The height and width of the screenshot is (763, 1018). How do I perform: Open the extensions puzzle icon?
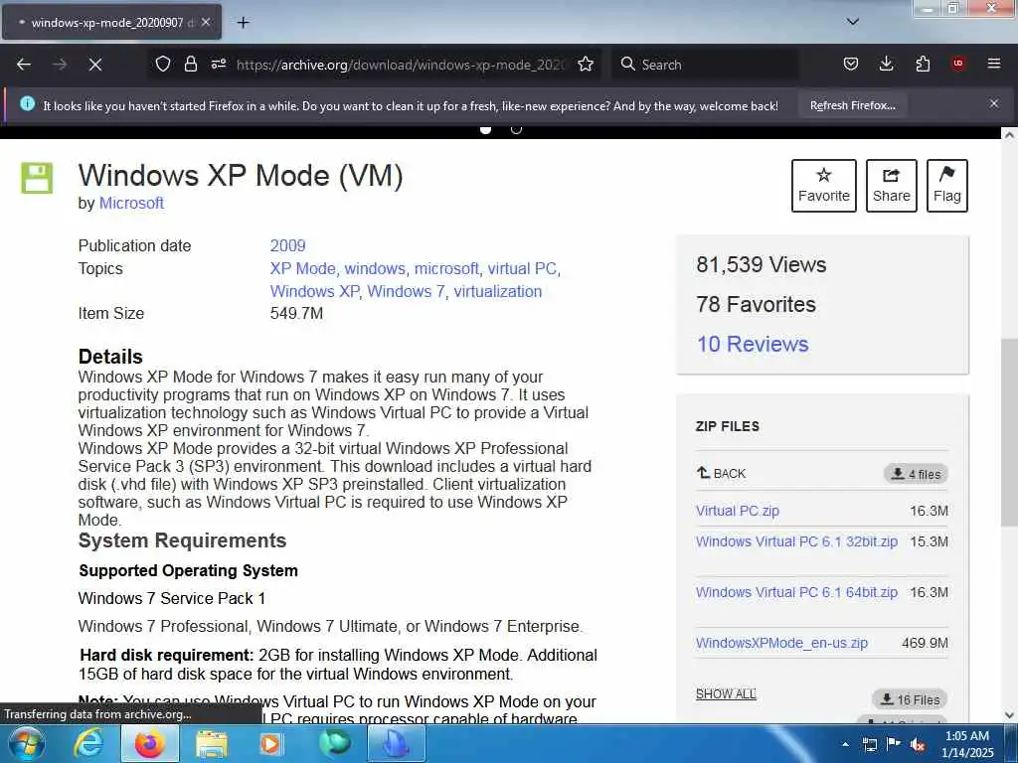pyautogui.click(x=923, y=65)
